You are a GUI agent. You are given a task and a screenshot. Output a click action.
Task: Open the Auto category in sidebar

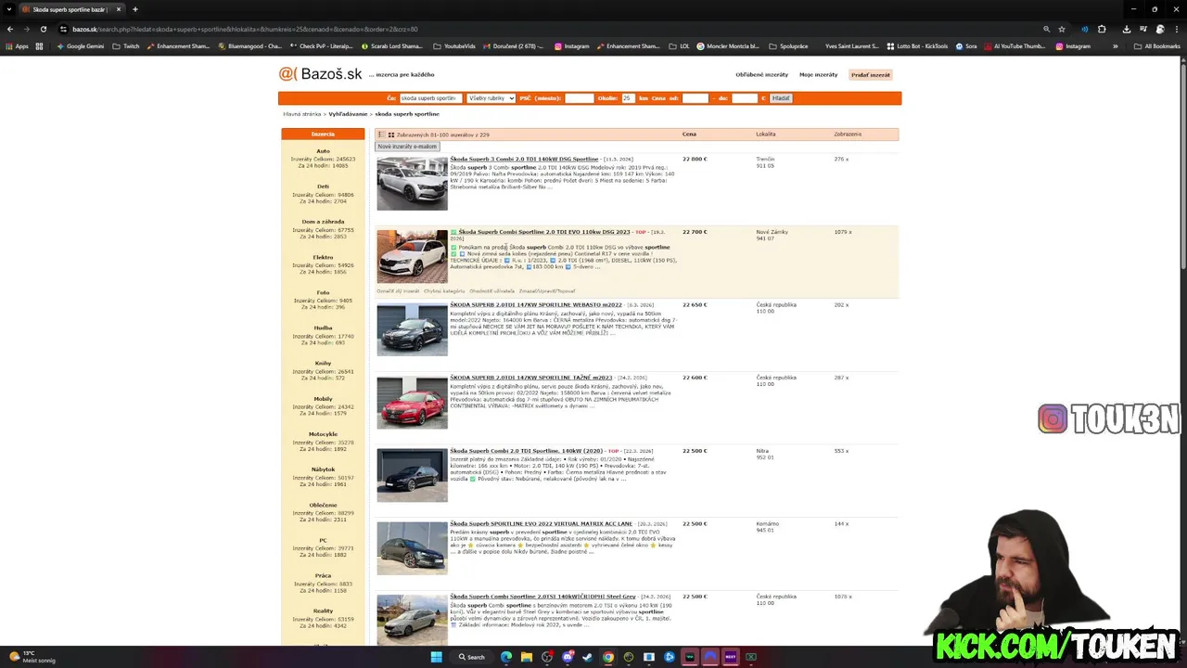[x=323, y=151]
